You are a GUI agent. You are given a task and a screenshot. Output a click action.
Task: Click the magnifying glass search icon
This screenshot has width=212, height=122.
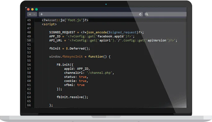click(147, 14)
